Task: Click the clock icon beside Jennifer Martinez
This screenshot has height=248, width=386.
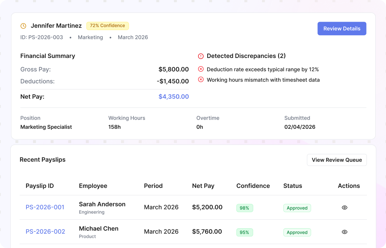Action: (x=23, y=26)
